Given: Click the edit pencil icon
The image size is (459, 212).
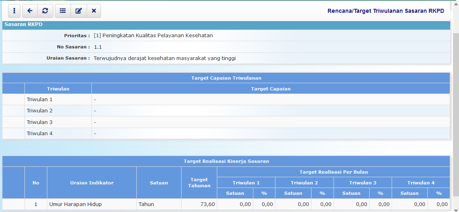Looking at the screenshot, I should click(79, 11).
